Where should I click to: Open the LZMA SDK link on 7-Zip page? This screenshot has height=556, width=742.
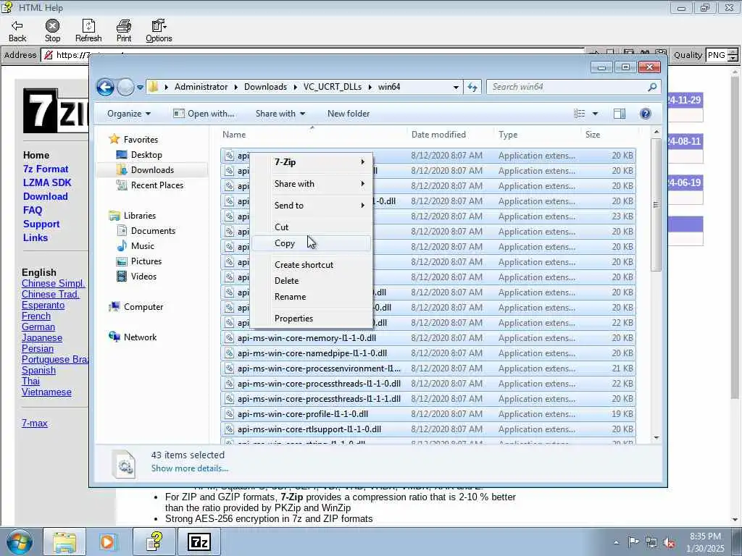click(47, 183)
